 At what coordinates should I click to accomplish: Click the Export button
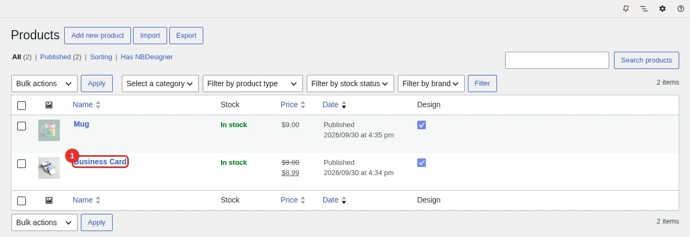tap(186, 36)
